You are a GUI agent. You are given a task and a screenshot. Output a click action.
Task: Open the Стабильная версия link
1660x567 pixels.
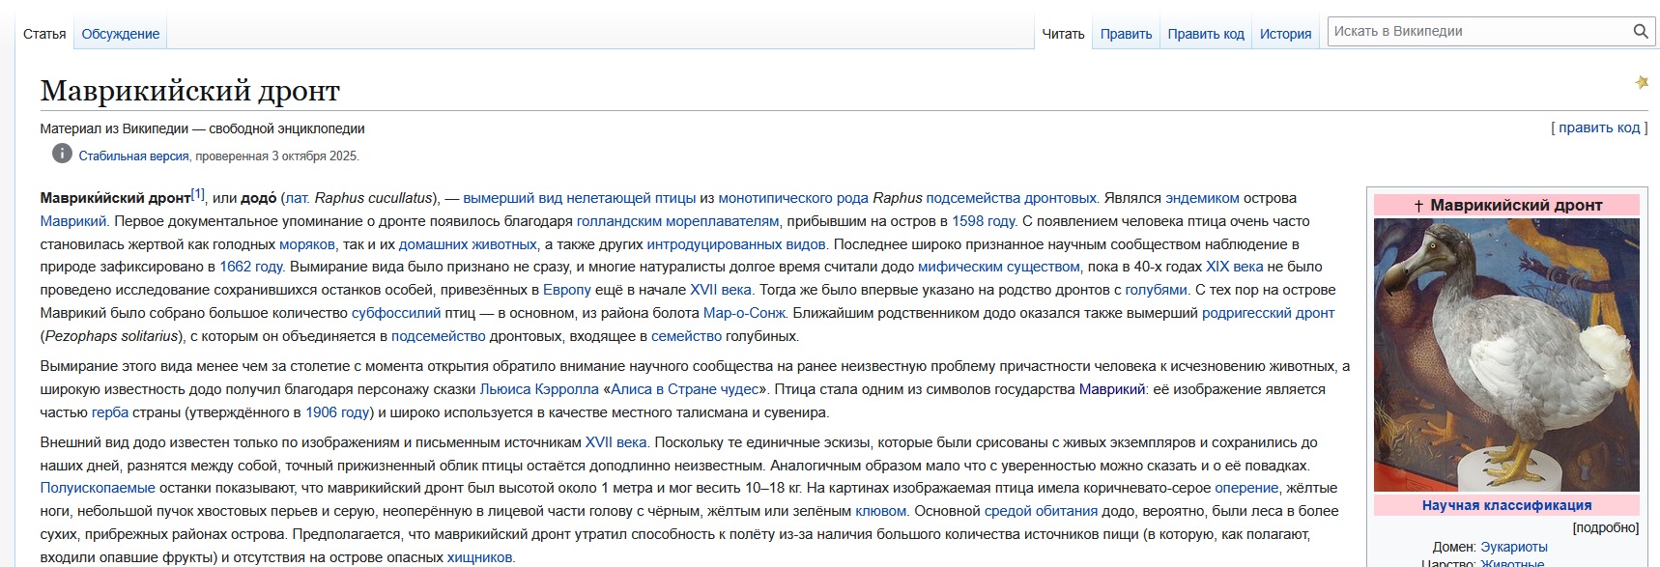[x=133, y=156]
